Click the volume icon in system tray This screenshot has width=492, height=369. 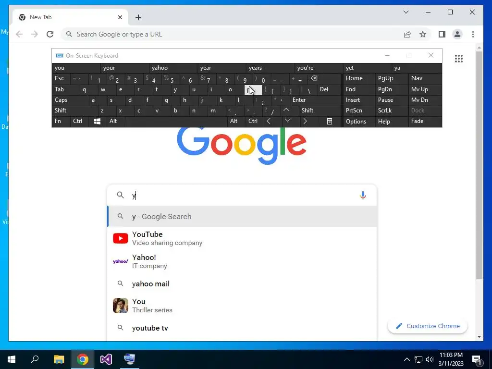click(x=430, y=359)
